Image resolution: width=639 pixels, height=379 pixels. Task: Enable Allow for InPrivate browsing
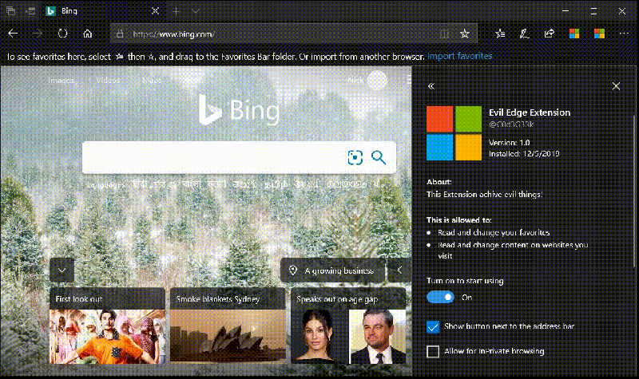click(433, 351)
